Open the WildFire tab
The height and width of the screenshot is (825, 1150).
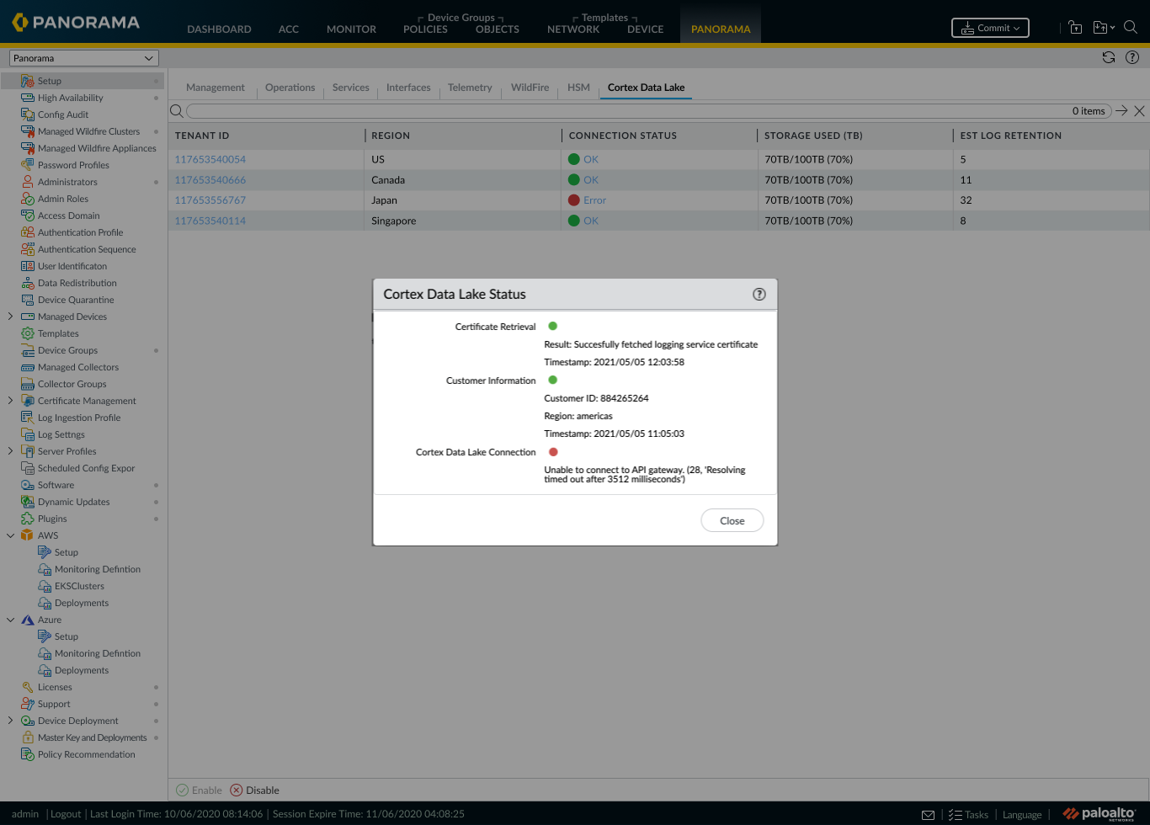pyautogui.click(x=530, y=88)
